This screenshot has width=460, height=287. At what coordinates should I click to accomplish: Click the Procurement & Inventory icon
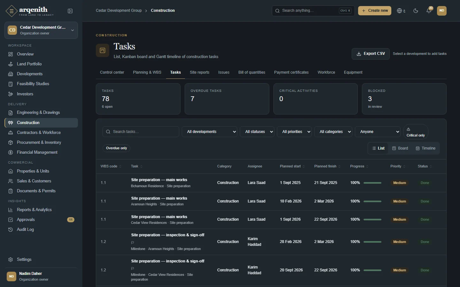11,143
